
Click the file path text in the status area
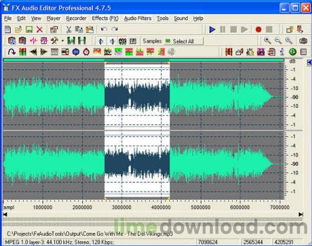pyautogui.click(x=90, y=234)
